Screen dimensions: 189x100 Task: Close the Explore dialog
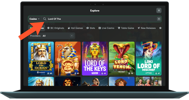tap(159, 10)
